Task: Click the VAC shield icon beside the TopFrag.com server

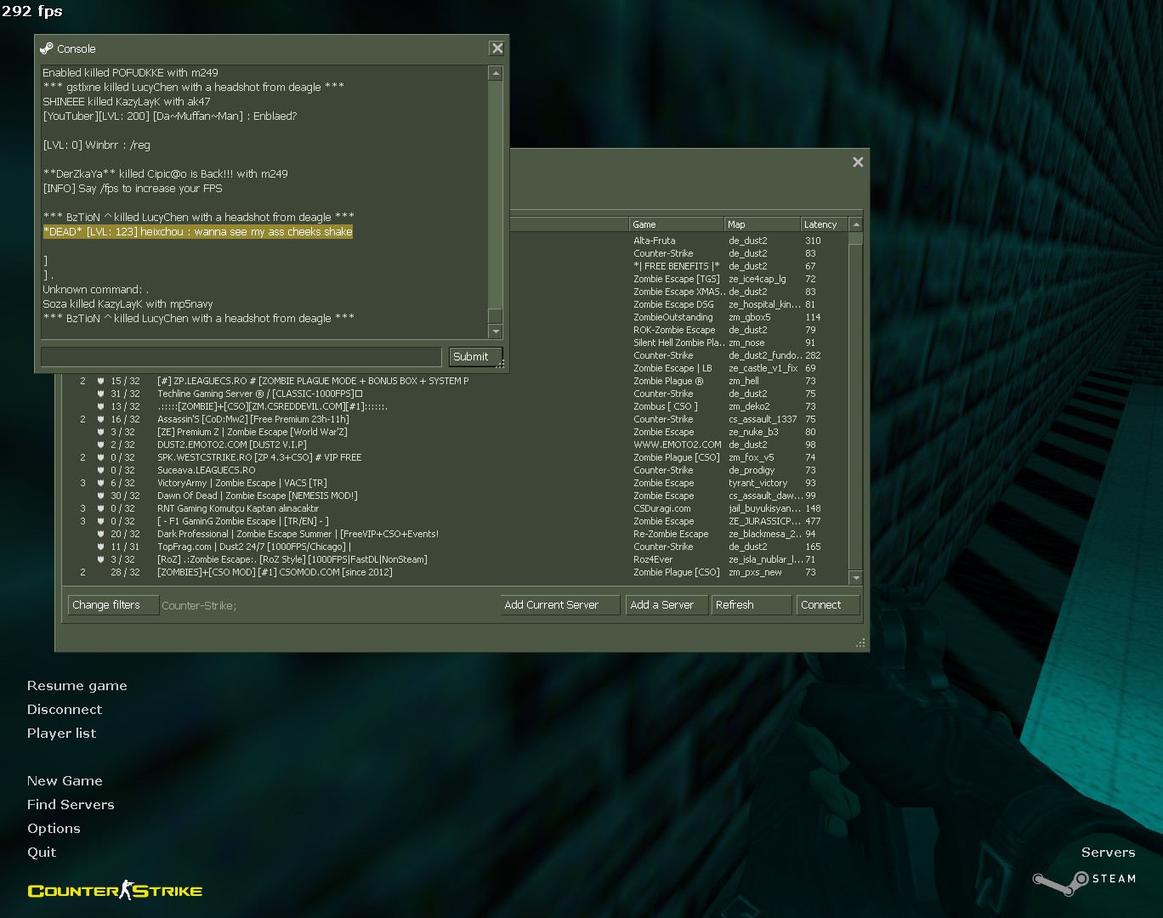Action: pos(100,547)
